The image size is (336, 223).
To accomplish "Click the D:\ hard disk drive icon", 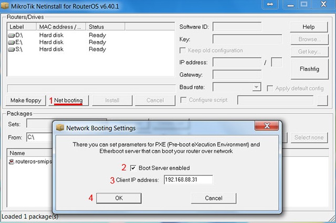I will pos(12,35).
